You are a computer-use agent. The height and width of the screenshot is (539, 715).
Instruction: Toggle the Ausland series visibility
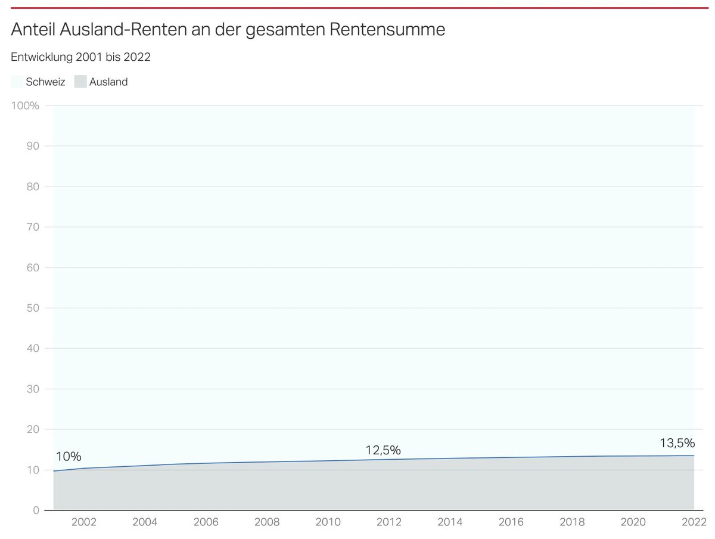(79, 81)
